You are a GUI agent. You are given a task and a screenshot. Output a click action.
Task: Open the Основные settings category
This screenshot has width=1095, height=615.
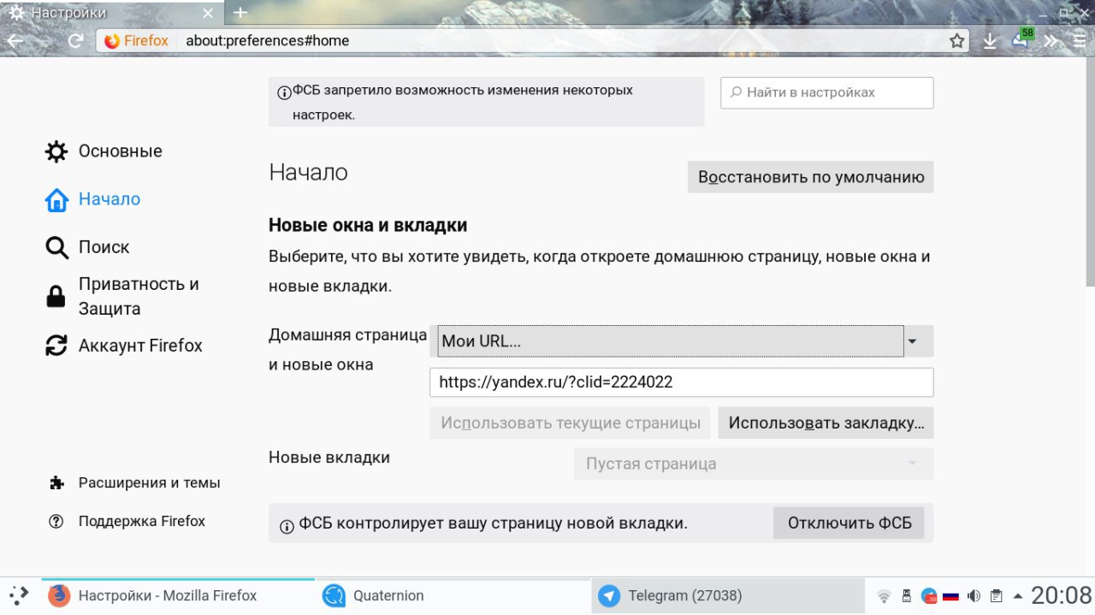coord(104,151)
